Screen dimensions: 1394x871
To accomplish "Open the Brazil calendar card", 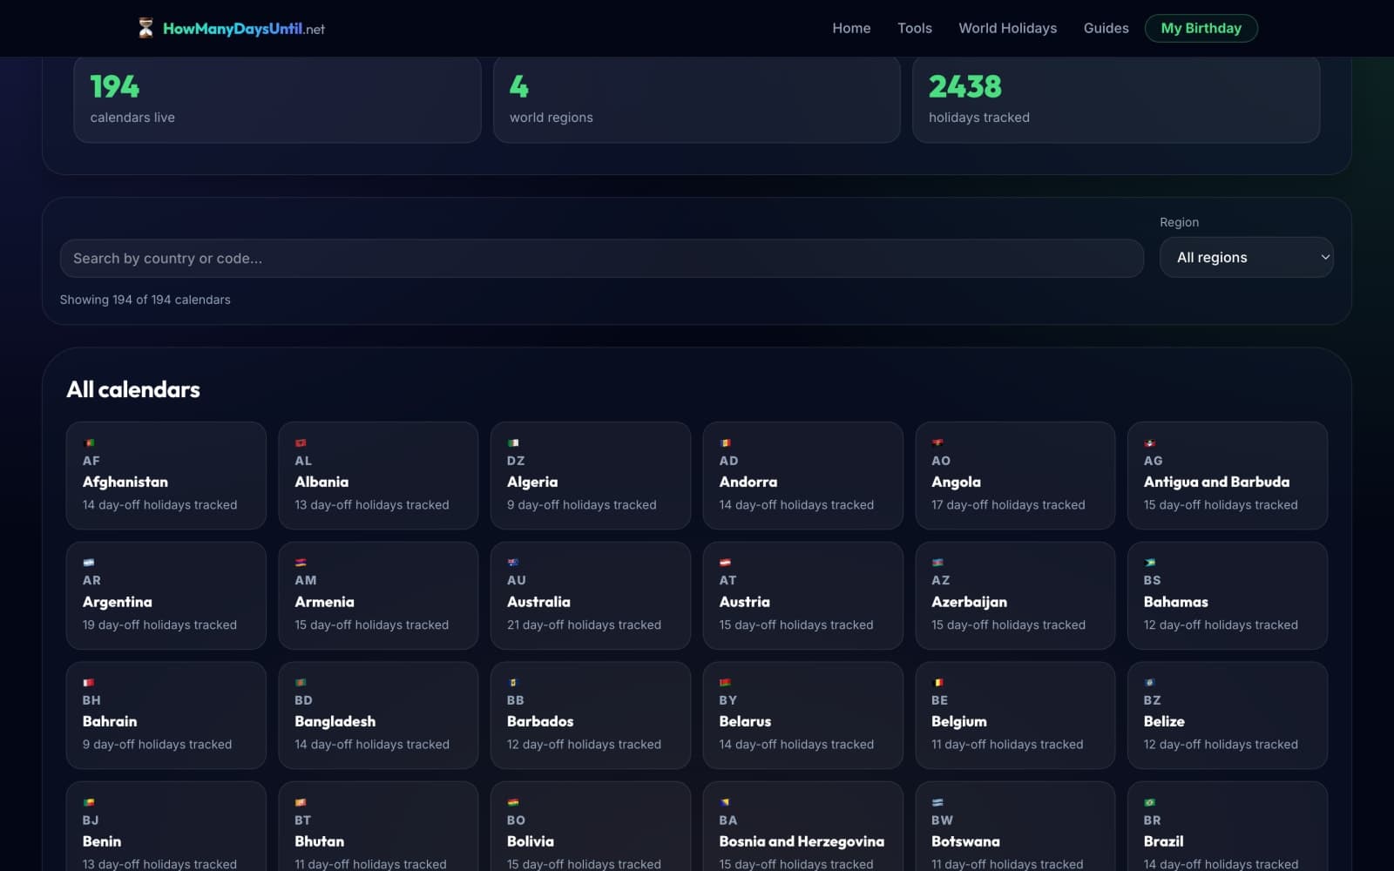I will 1227,827.
